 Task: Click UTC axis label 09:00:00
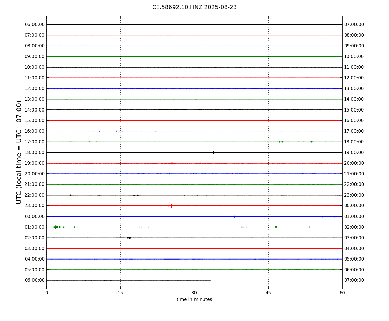click(35, 56)
